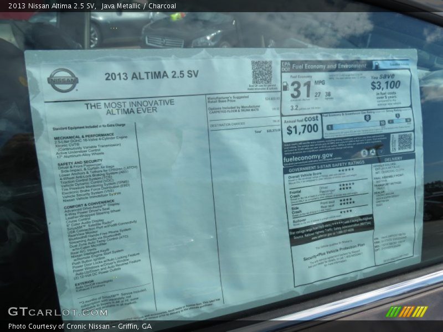The height and width of the screenshot is (332, 443).
Task: Click the '3.2' gallons per 100 miles value
Action: point(294,108)
